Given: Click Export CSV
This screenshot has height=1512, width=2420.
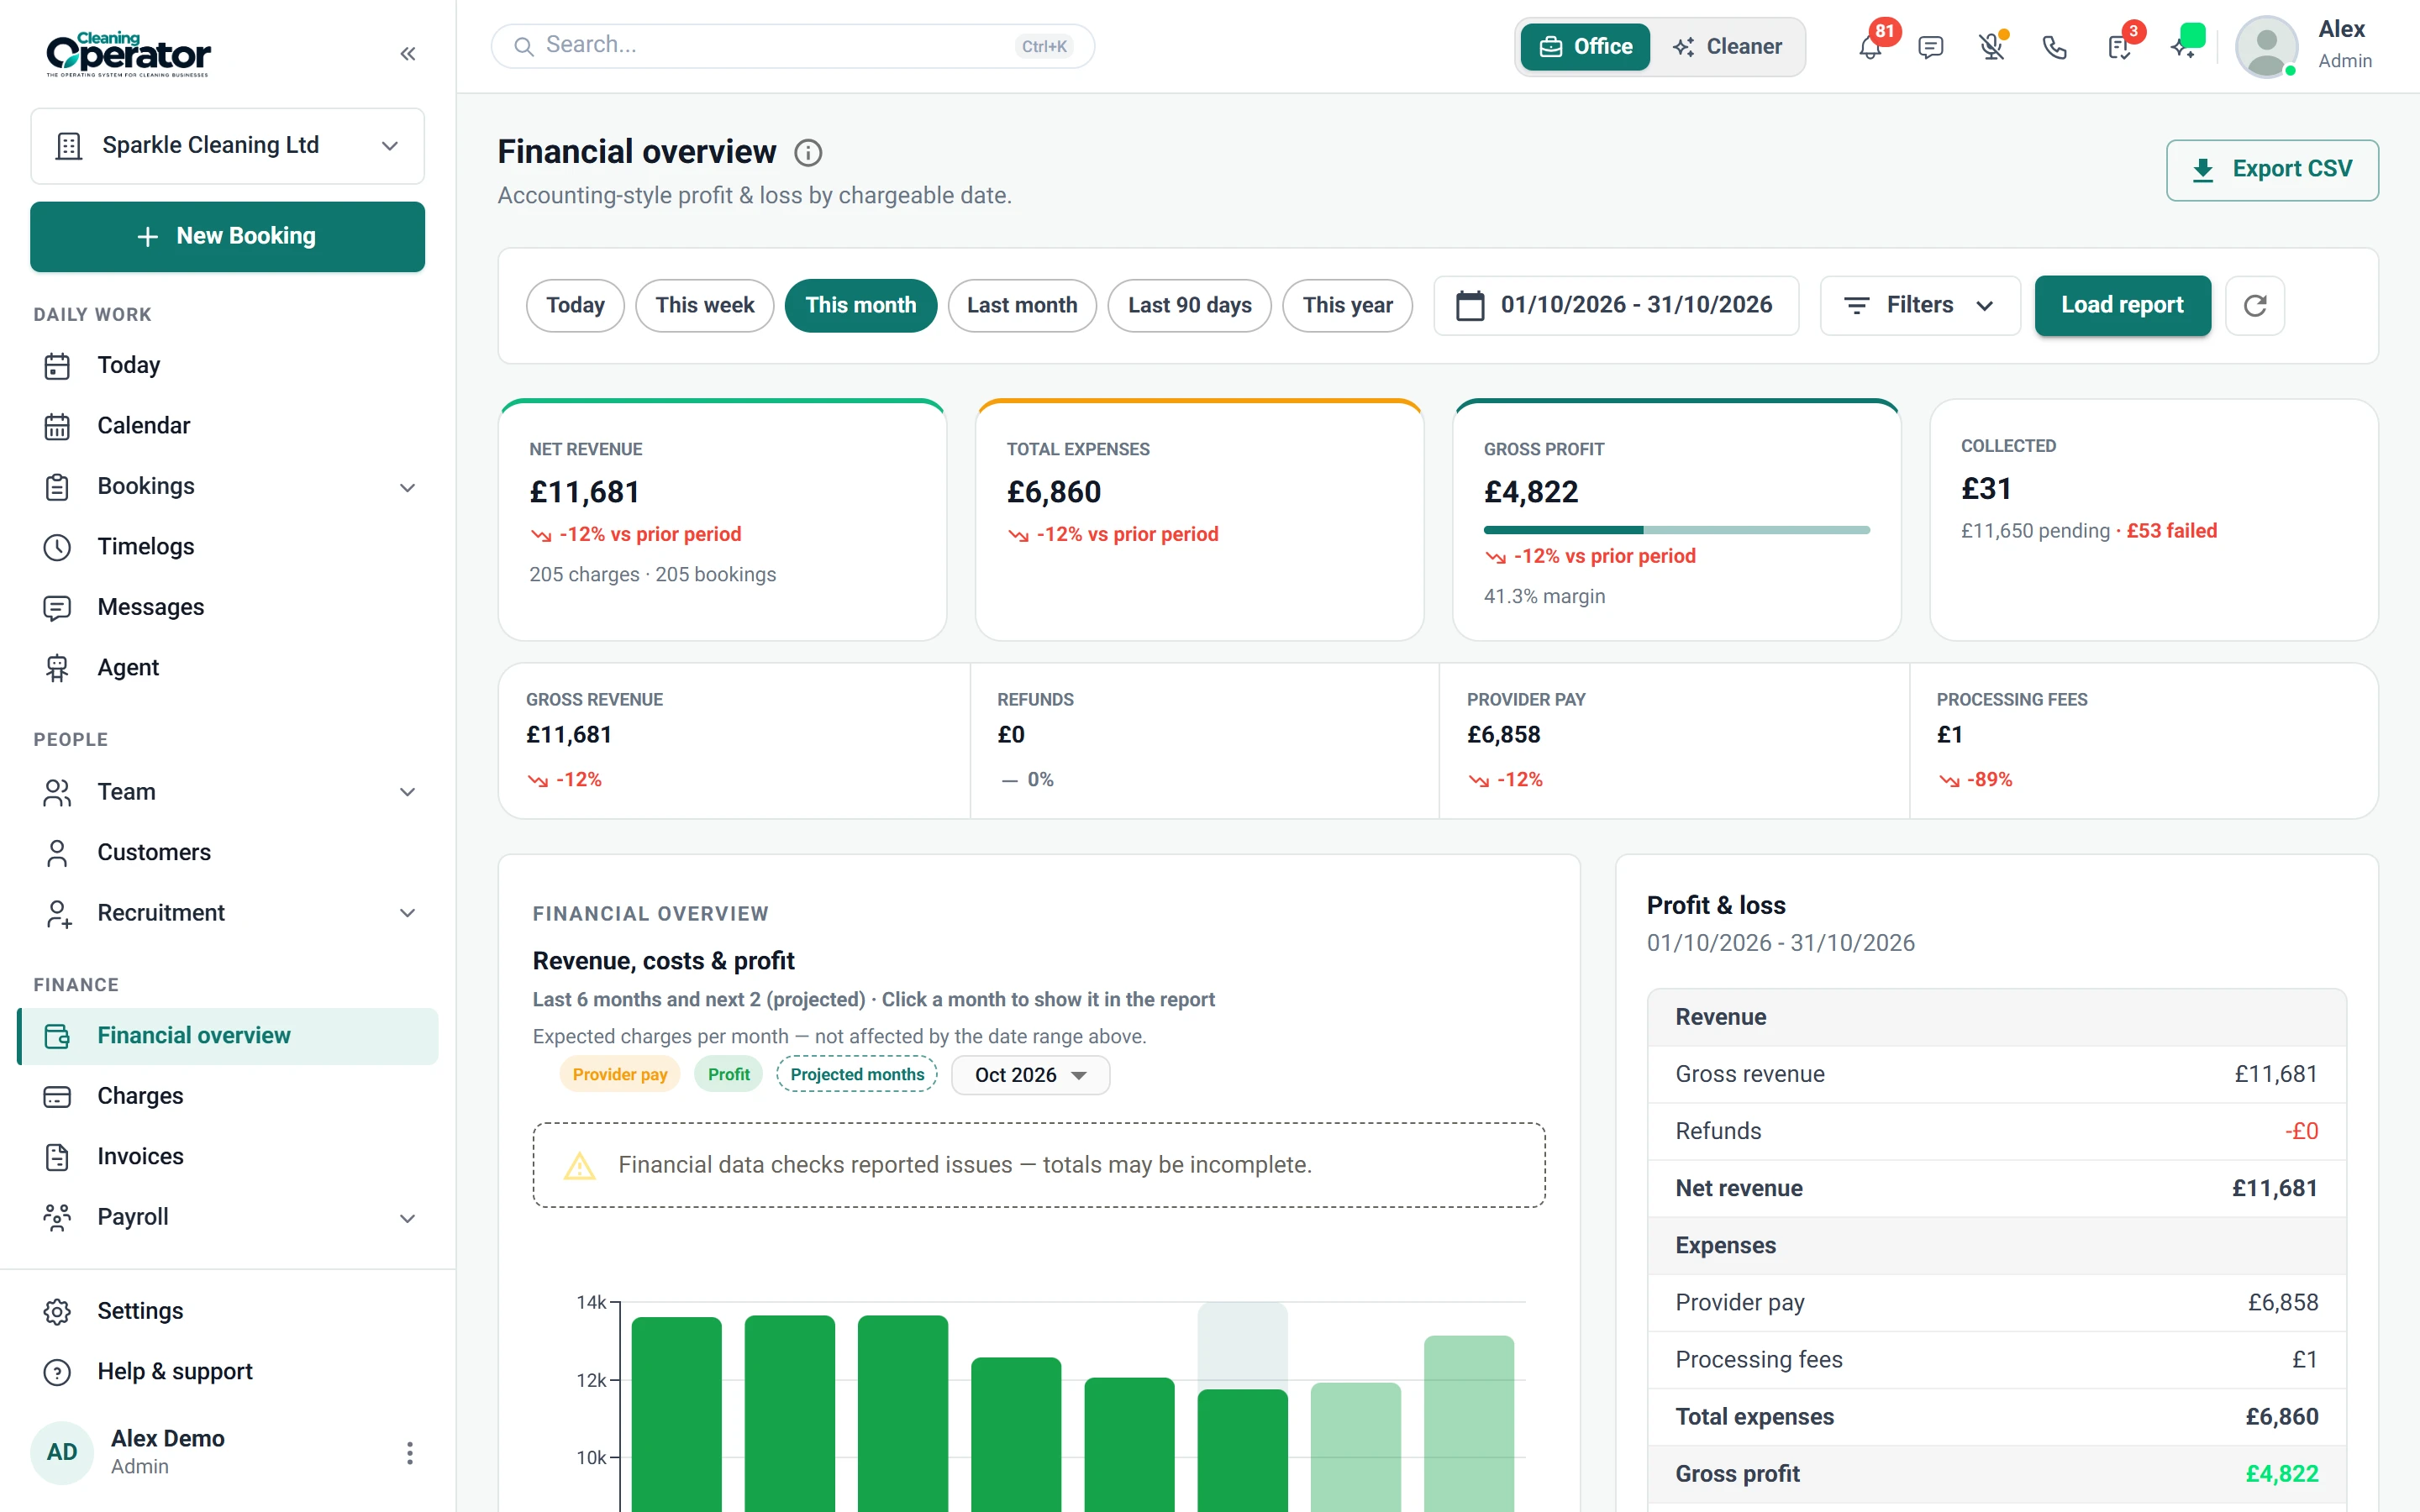Looking at the screenshot, I should click(x=2271, y=170).
